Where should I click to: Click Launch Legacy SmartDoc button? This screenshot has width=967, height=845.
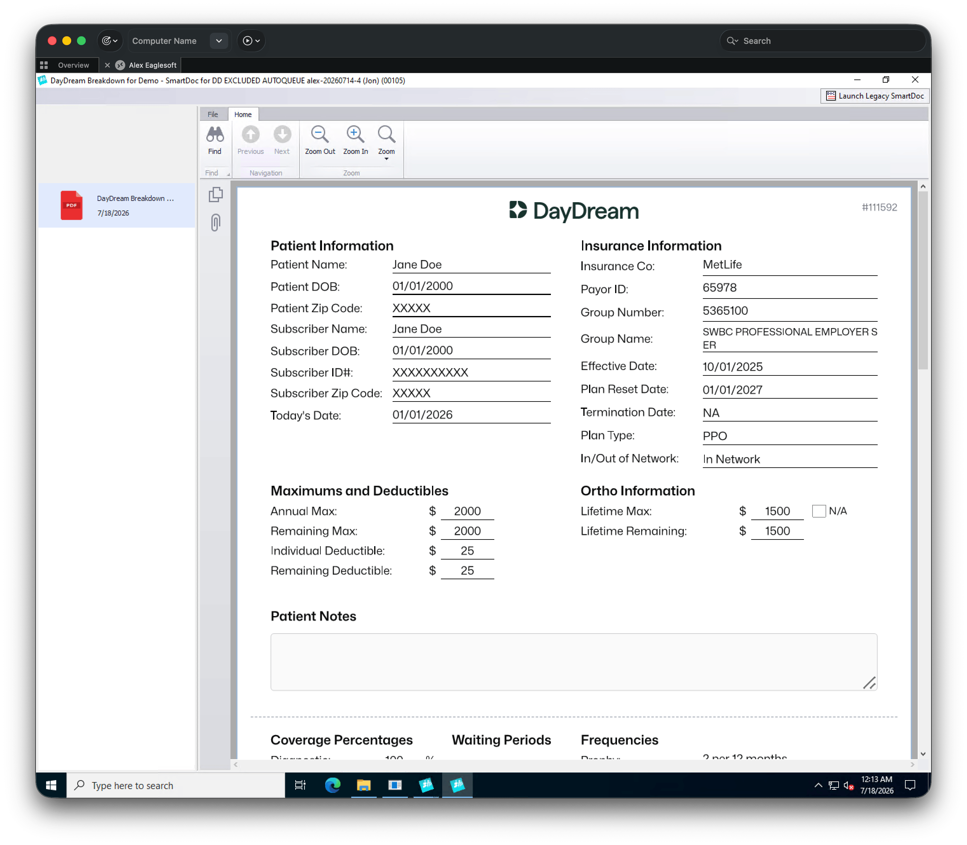[x=874, y=96]
